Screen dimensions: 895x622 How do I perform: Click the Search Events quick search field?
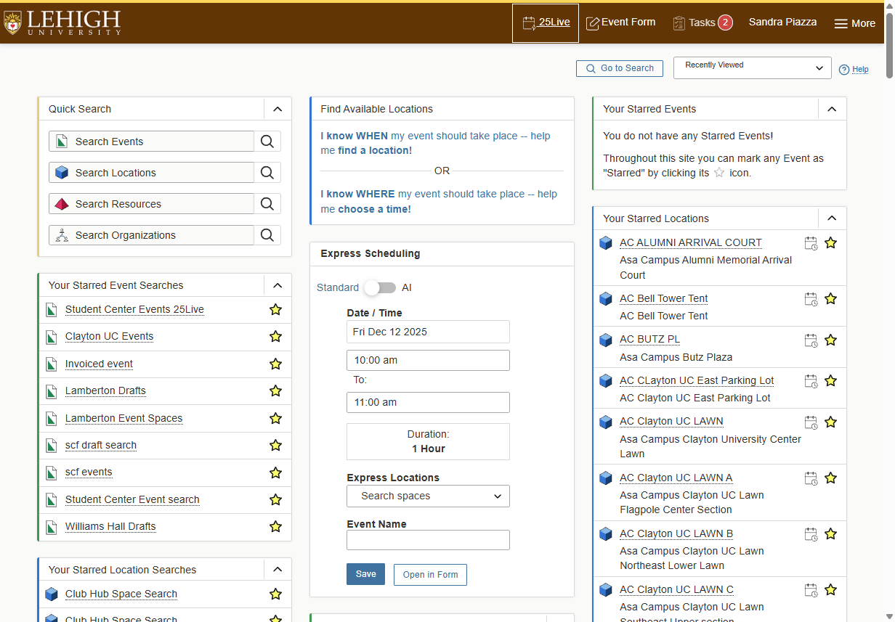coord(151,142)
